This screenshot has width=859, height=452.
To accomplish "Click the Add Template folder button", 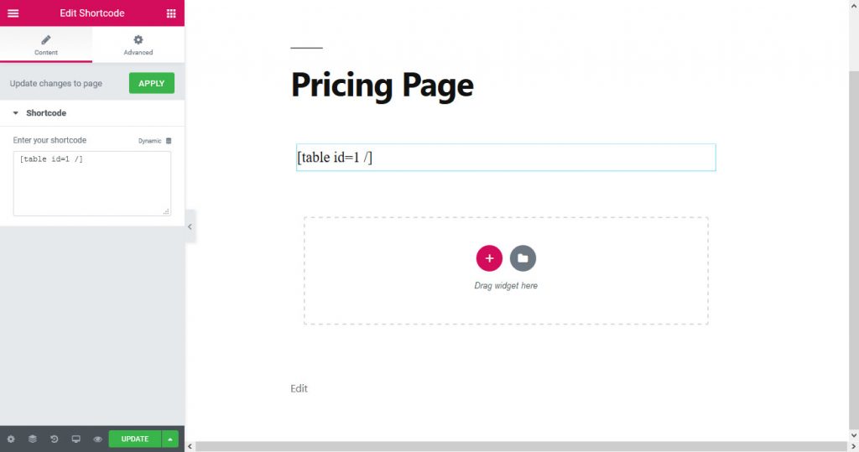I will pyautogui.click(x=523, y=258).
